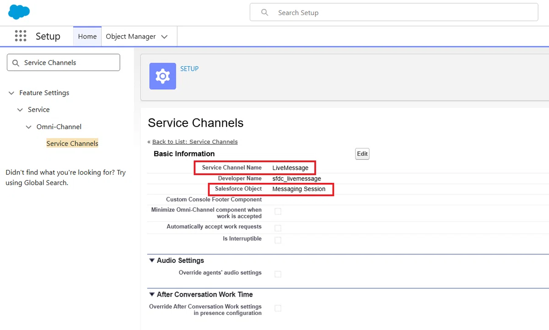This screenshot has width=549, height=330.
Task: Click the Salesforce cloud logo
Action: pyautogui.click(x=19, y=12)
